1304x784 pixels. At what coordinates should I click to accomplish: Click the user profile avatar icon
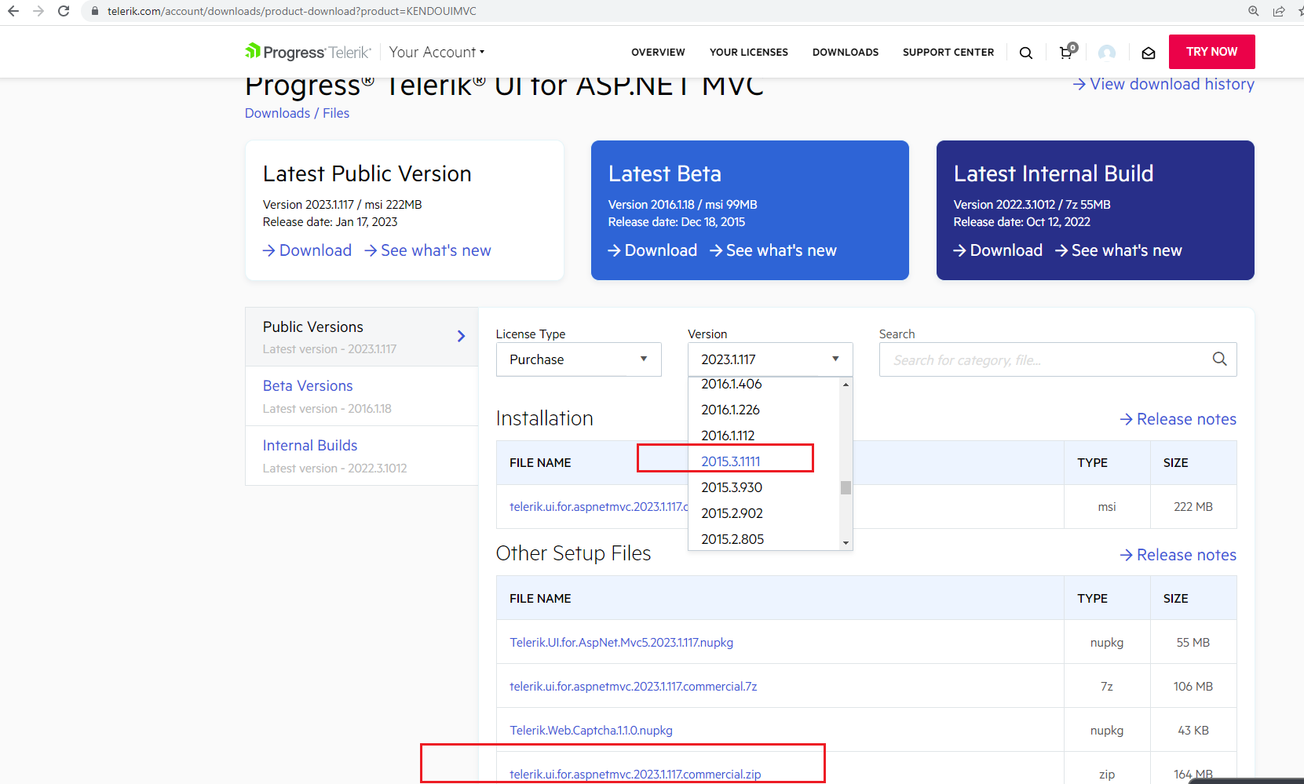pos(1107,53)
